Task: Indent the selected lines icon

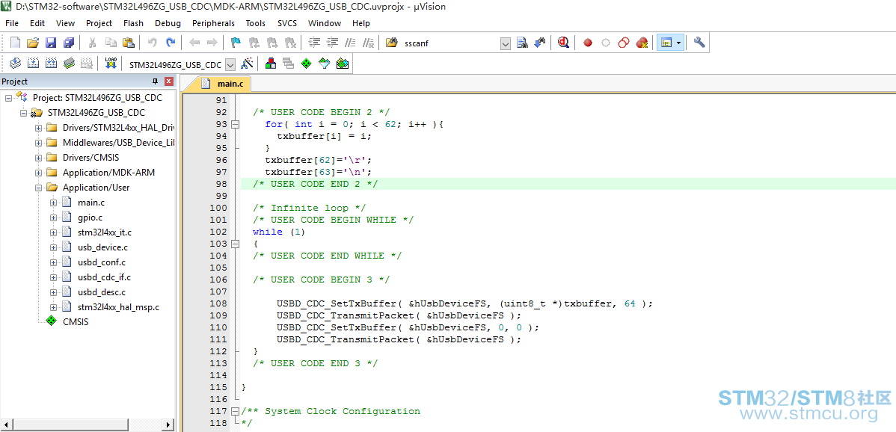Action: tap(314, 43)
